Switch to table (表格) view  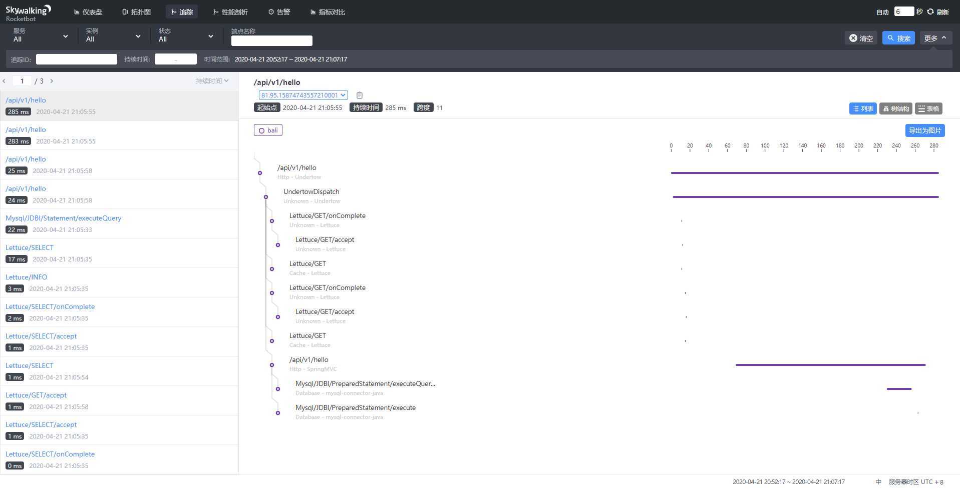pyautogui.click(x=928, y=108)
